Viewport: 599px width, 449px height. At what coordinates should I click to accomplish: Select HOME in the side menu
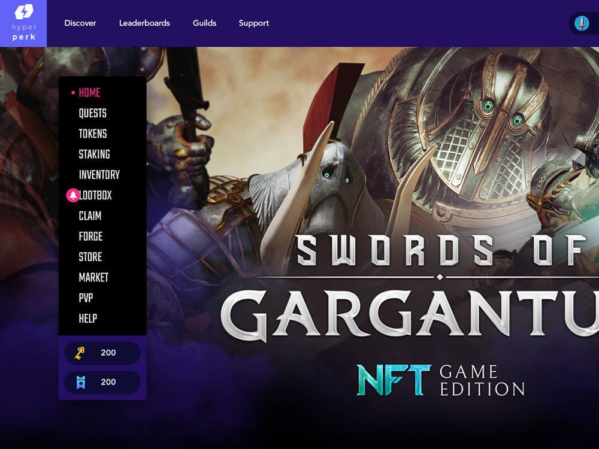tap(89, 92)
